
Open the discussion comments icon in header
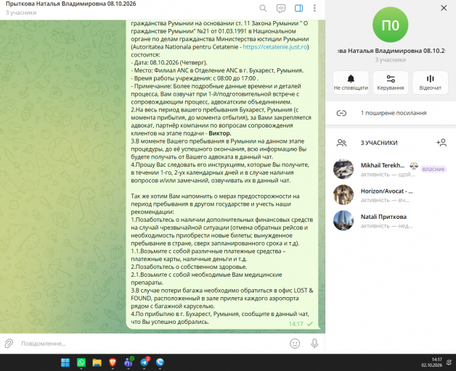[x=280, y=9]
